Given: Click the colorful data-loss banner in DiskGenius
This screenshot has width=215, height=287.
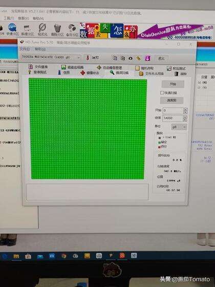Looking at the screenshot, I should [x=109, y=31].
